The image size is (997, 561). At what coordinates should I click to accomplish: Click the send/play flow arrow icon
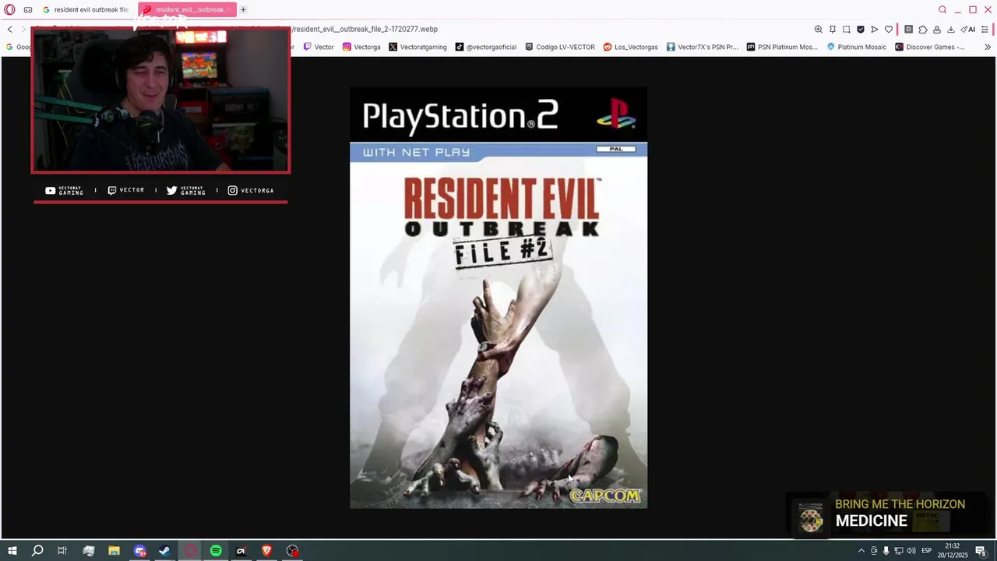(x=875, y=29)
